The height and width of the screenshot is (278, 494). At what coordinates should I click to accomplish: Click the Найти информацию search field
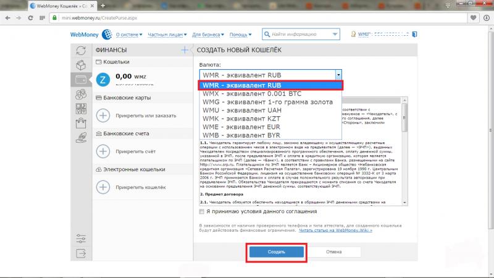(300, 34)
